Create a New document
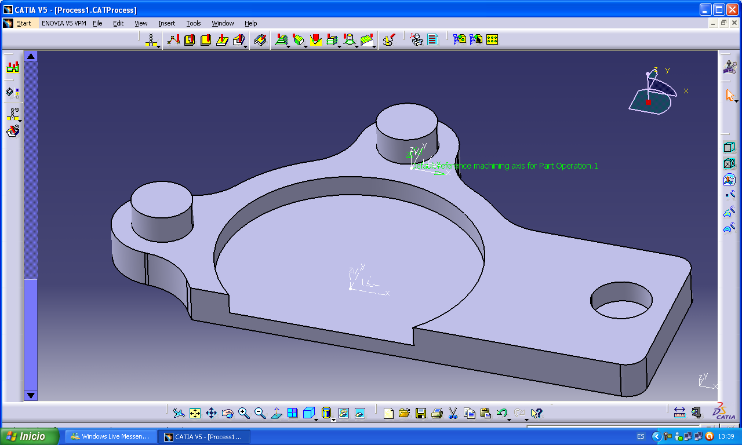 click(388, 413)
